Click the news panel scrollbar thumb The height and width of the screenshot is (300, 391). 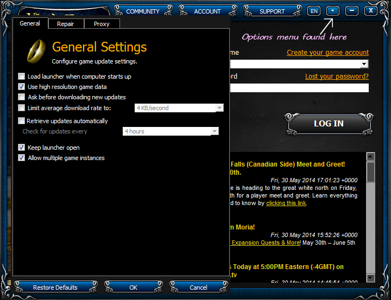(371, 172)
